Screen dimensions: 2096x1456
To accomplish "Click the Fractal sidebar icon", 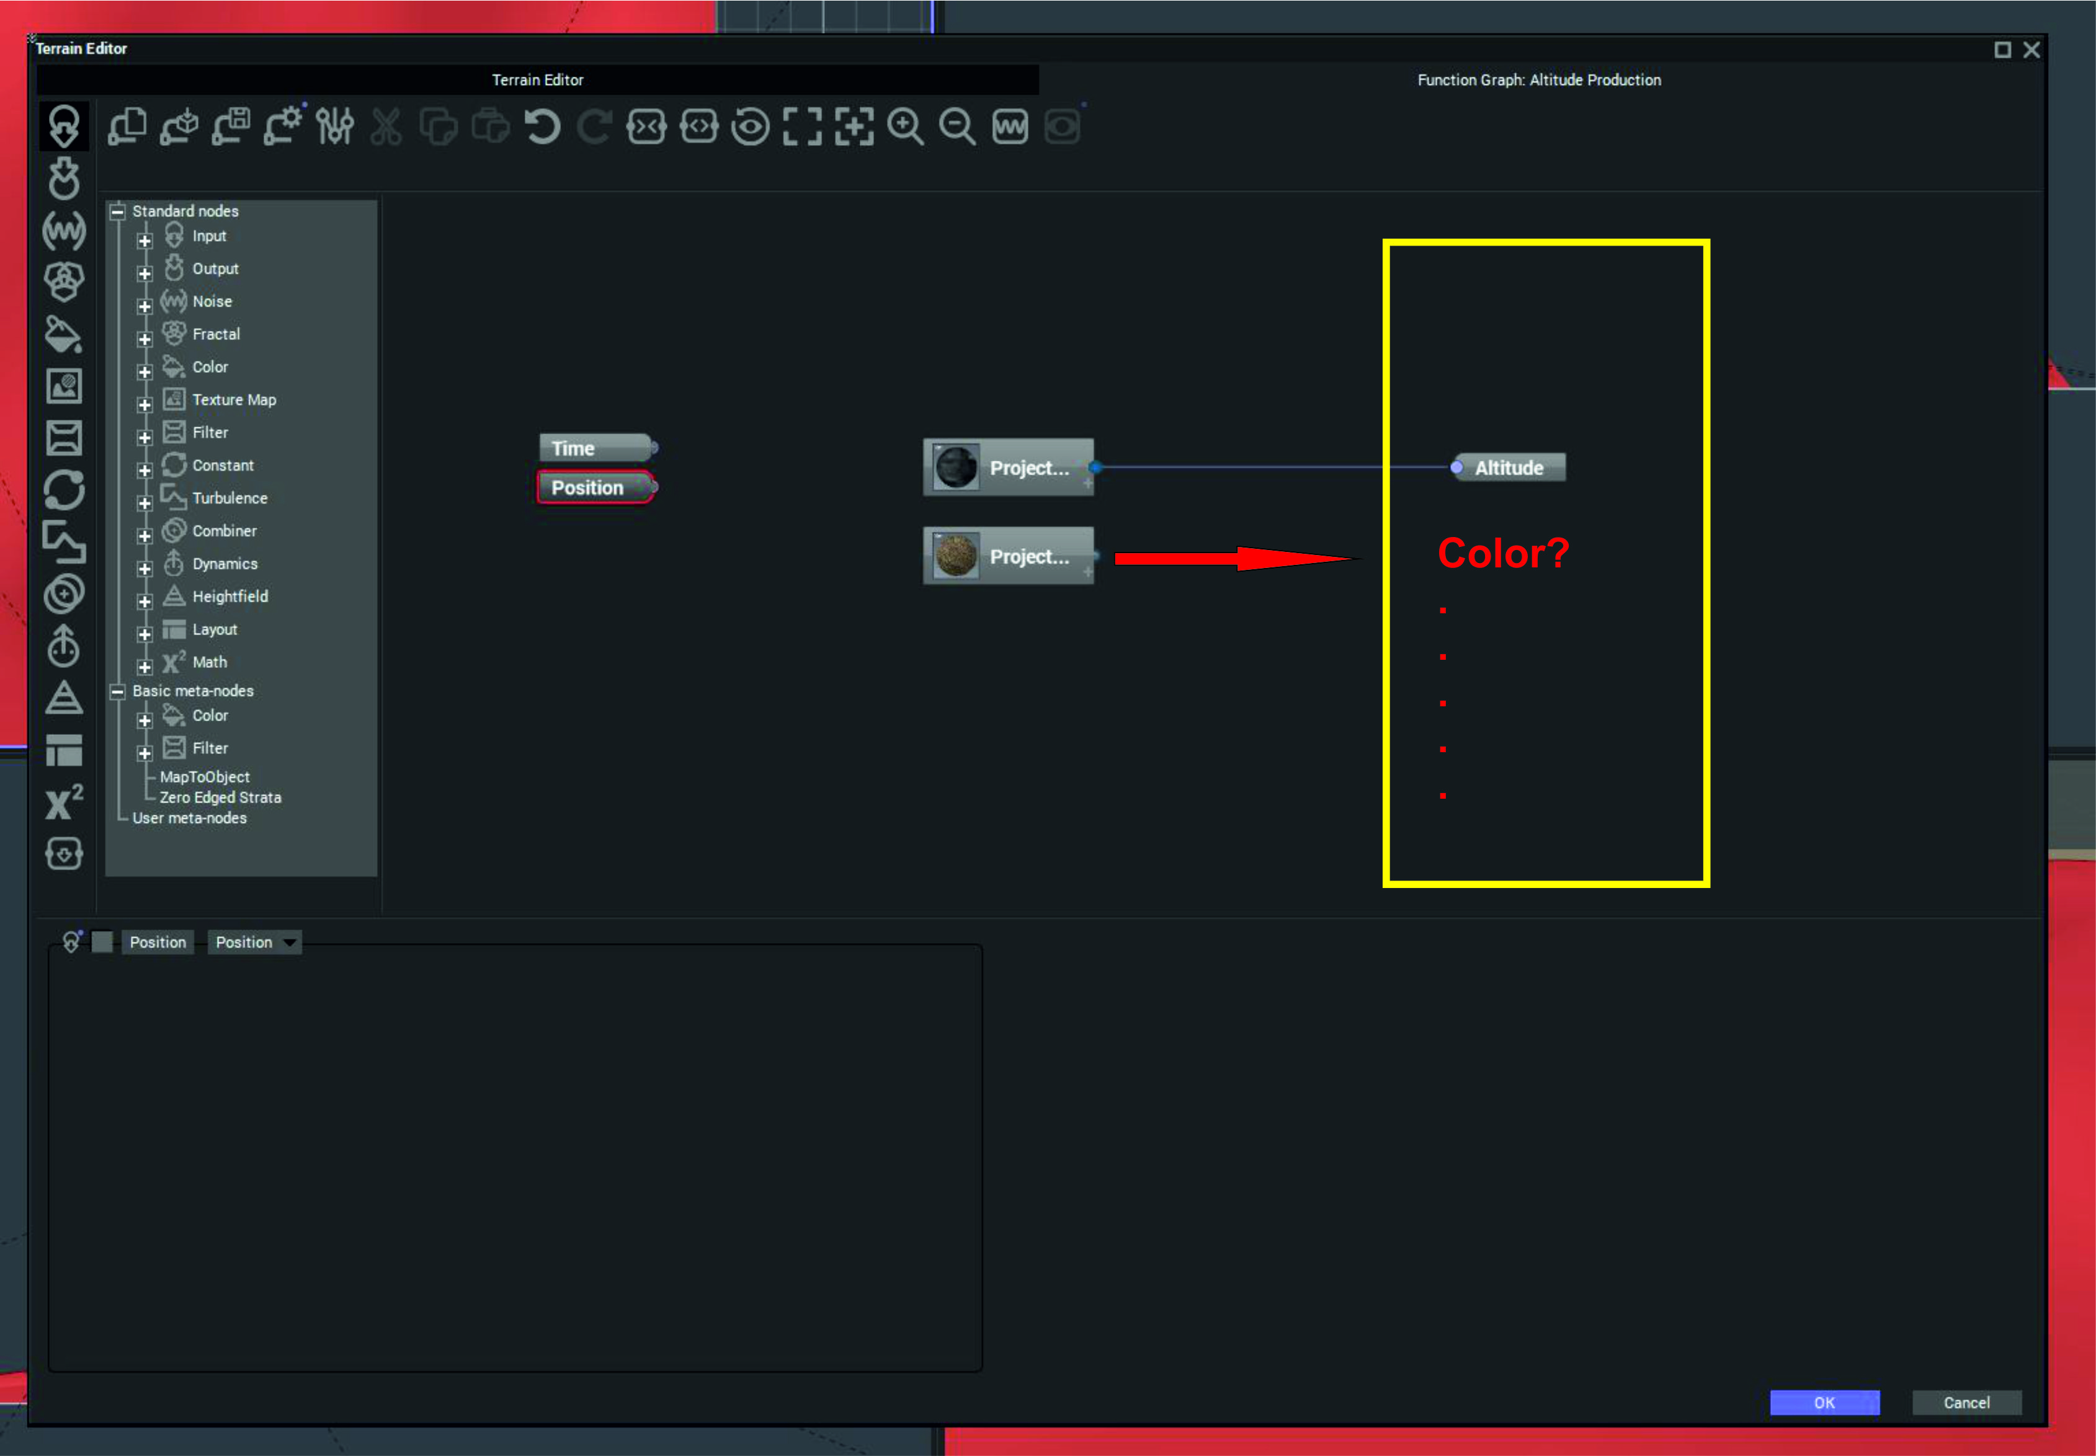I will point(64,281).
